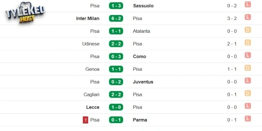Select the Inter Milan team name

coord(87,18)
